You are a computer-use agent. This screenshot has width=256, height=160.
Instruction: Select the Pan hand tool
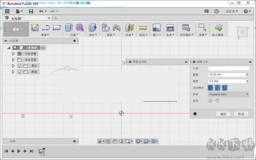115,141
